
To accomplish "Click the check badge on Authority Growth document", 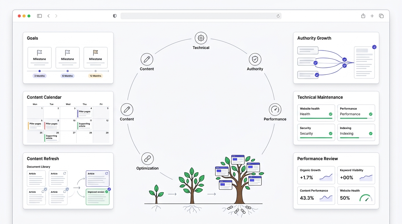I will coord(374,47).
